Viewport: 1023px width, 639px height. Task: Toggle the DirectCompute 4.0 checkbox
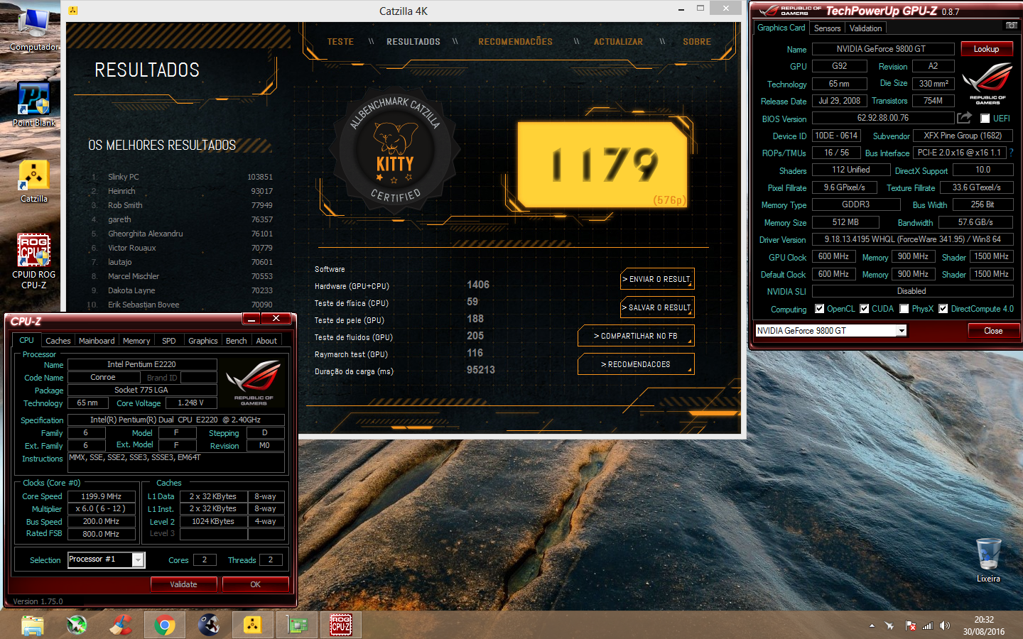[x=943, y=309]
